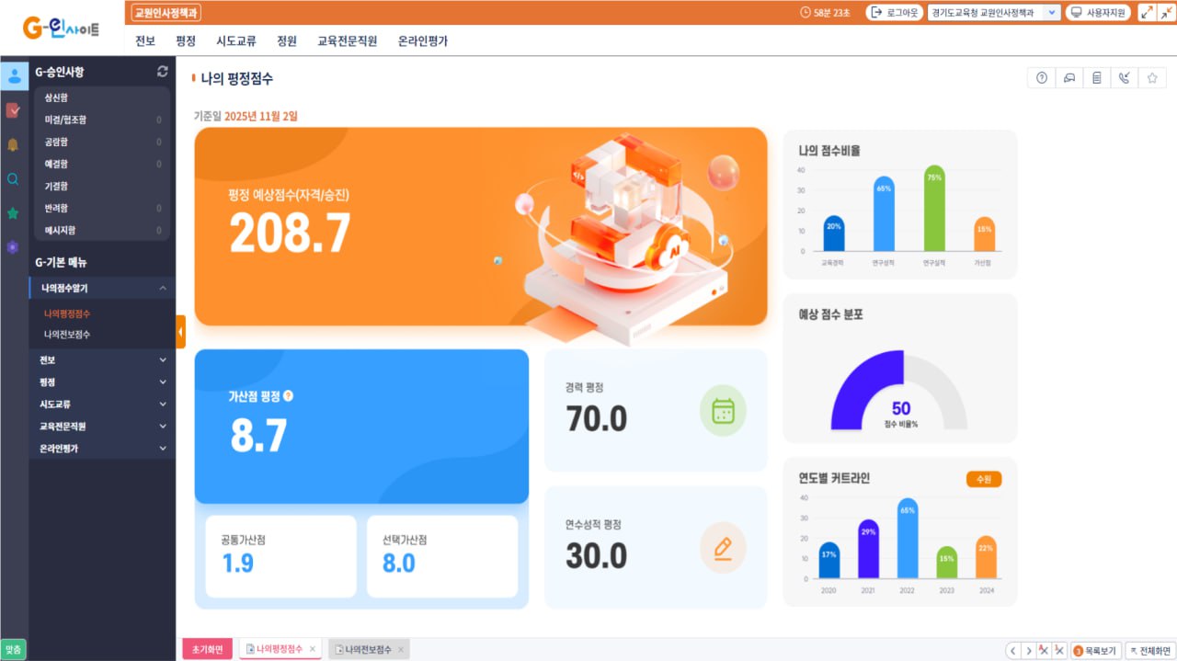Open the bell notifications sidebar icon
The image size is (1177, 661).
pyautogui.click(x=13, y=144)
